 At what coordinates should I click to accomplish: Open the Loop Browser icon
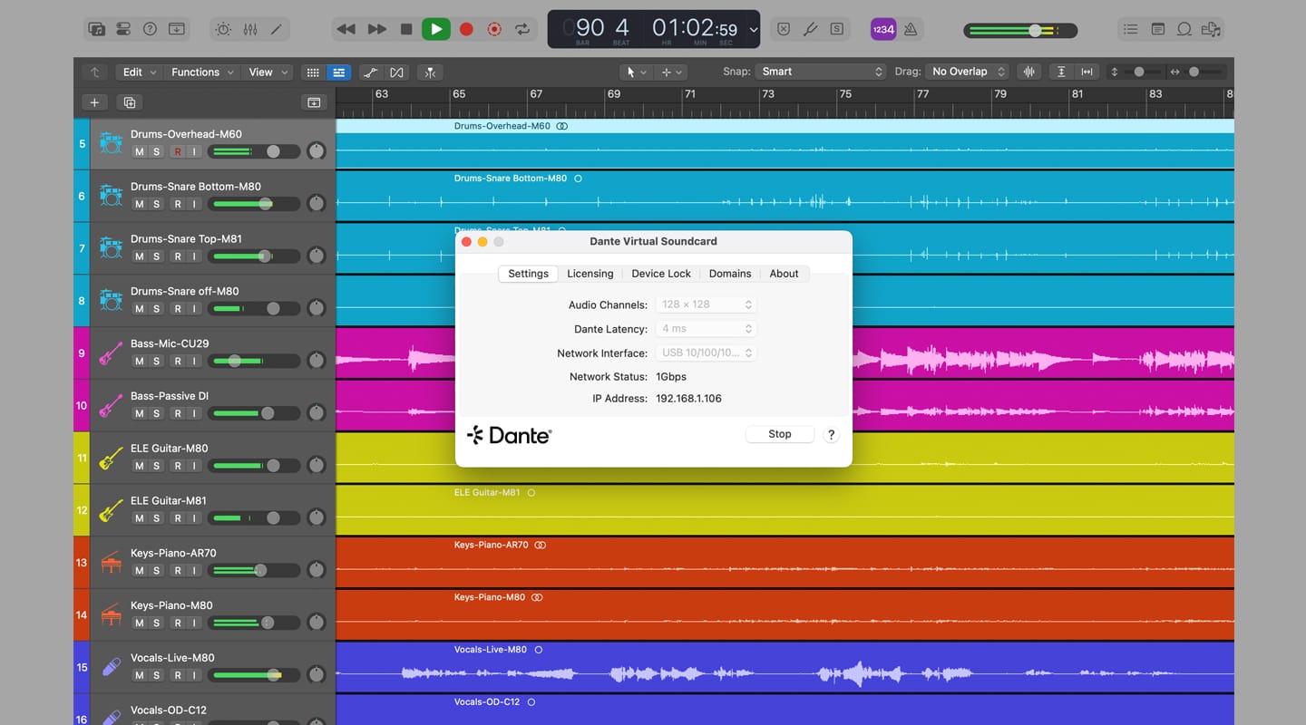point(1184,29)
